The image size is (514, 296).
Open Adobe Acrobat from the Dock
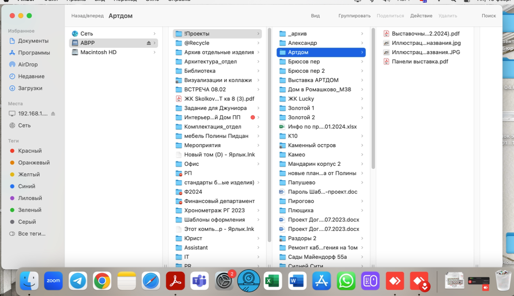tap(175, 281)
